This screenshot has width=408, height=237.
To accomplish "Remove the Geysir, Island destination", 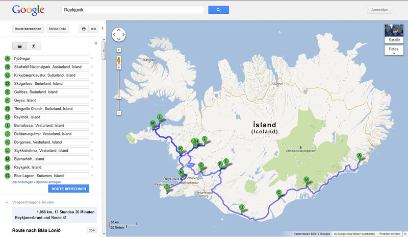I will tap(92, 101).
